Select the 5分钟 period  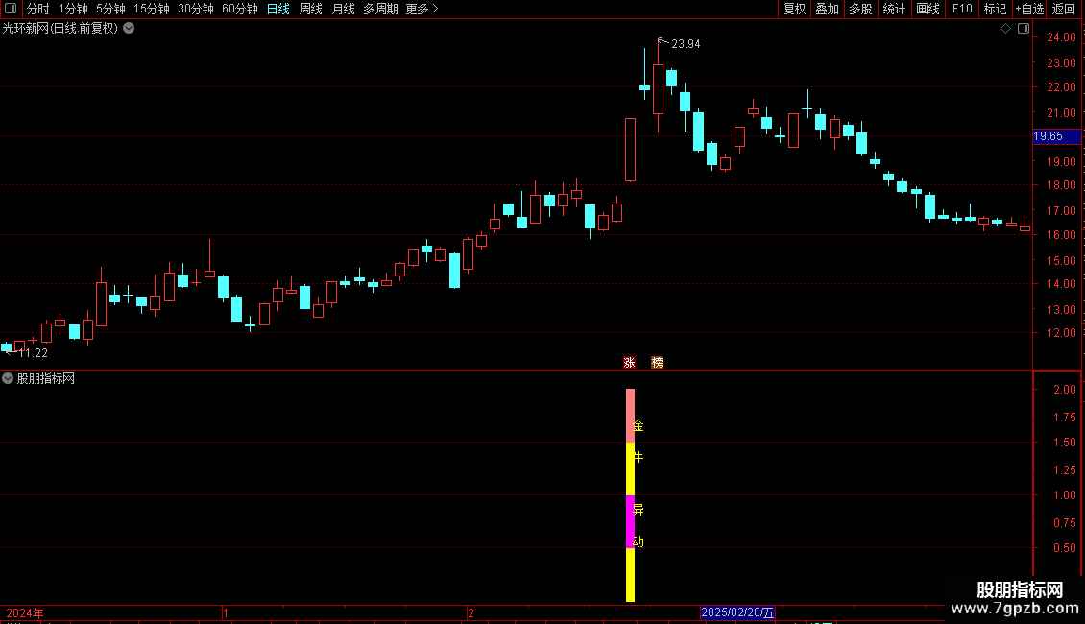[x=110, y=9]
